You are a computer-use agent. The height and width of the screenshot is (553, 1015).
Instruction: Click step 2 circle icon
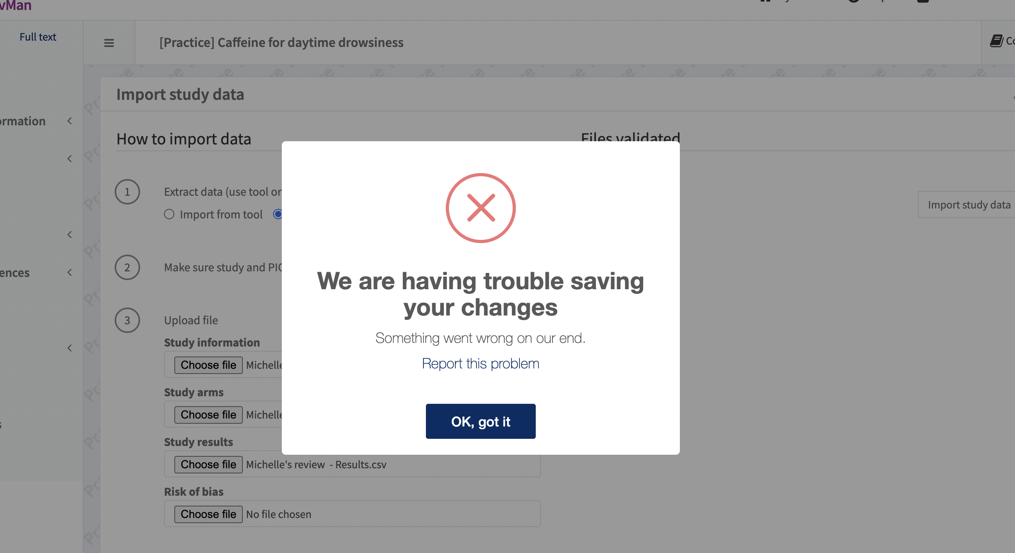pos(127,267)
